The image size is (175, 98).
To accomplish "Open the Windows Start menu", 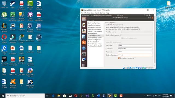I will coord(3,96).
